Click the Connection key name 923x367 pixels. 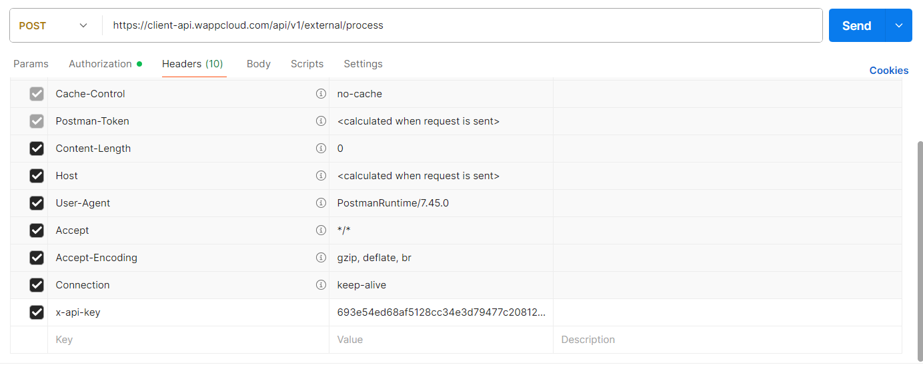click(83, 285)
